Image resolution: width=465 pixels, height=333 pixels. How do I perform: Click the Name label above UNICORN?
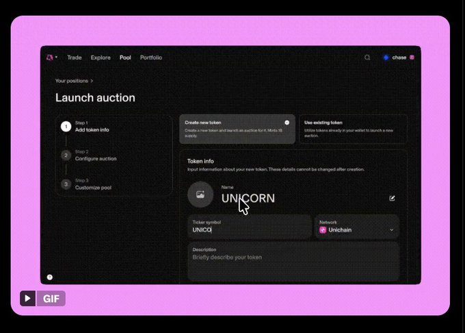227,187
